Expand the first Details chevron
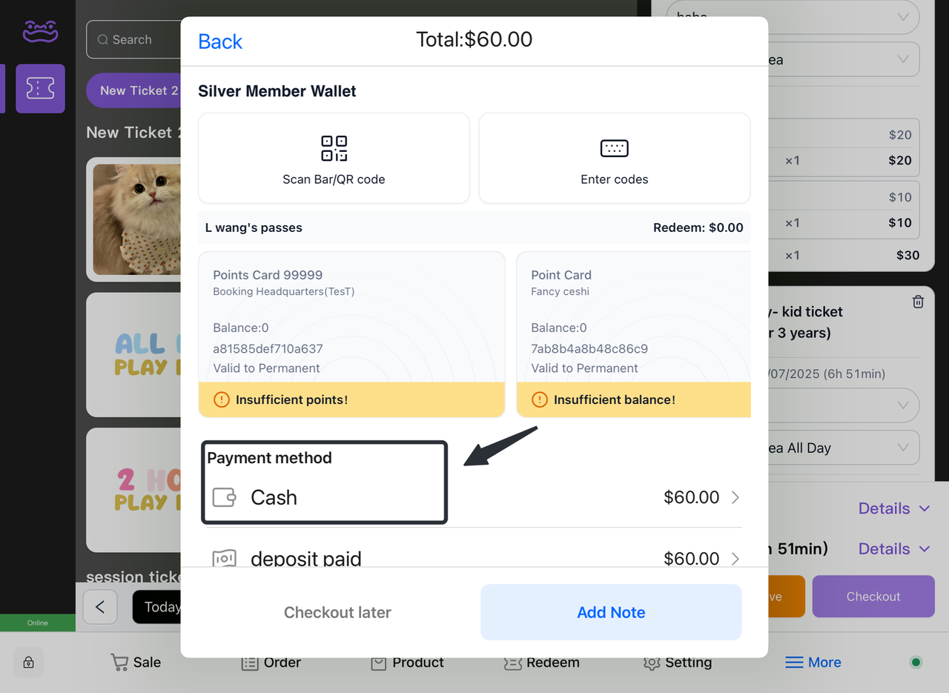The image size is (949, 693). click(x=924, y=508)
